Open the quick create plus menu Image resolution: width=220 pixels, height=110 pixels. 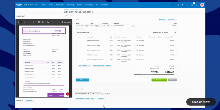[x=173, y=5]
